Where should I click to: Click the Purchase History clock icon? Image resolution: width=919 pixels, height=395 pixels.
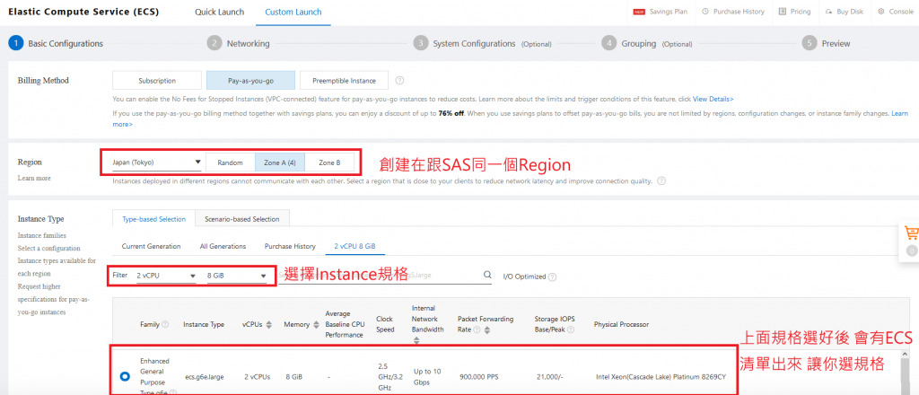pyautogui.click(x=705, y=11)
